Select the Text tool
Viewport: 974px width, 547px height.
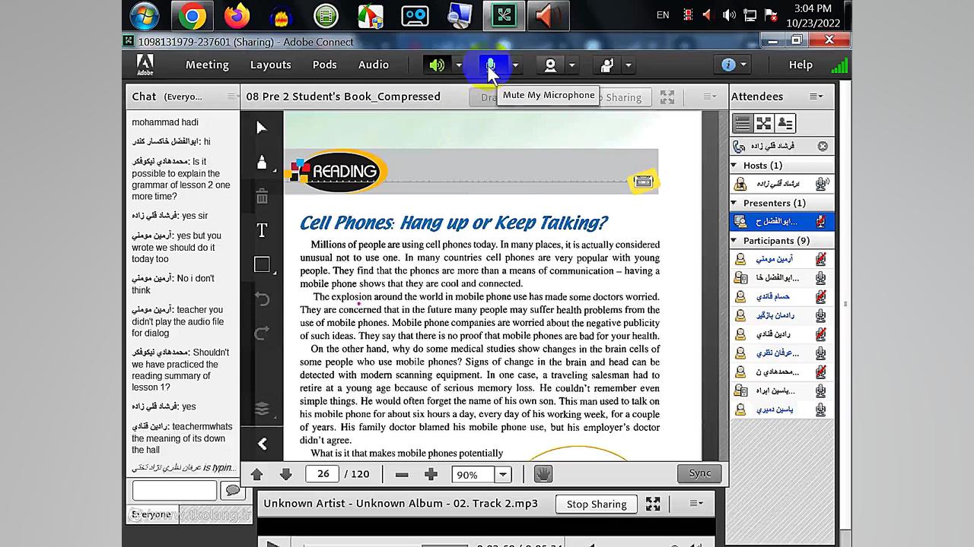pyautogui.click(x=262, y=230)
